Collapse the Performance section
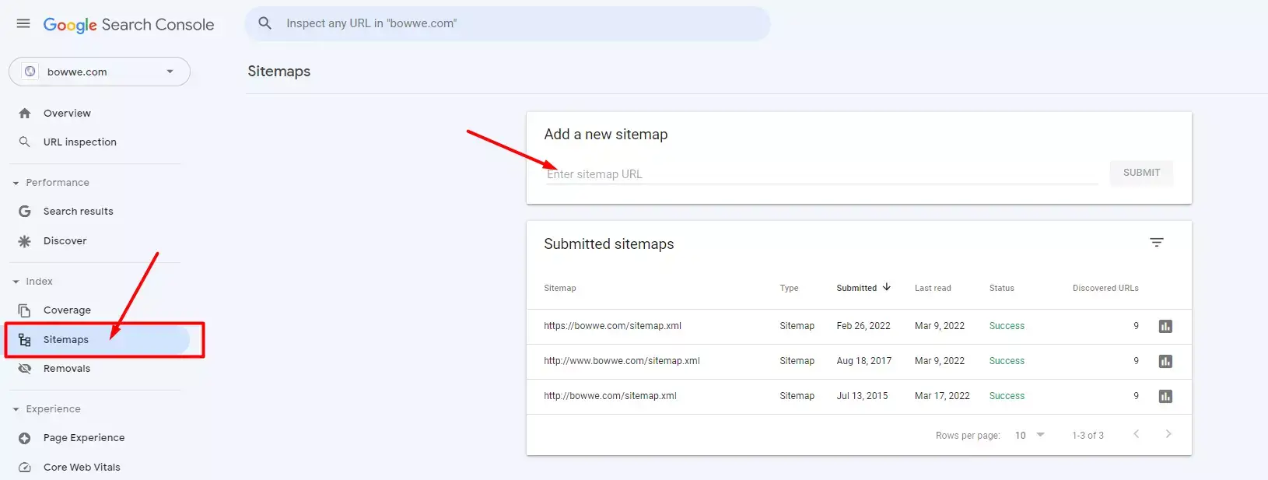Screen dimensions: 1268x480 coord(16,183)
